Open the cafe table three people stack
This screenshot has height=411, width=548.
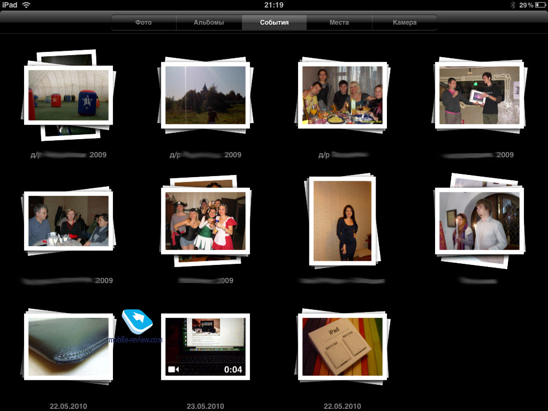pos(68,221)
